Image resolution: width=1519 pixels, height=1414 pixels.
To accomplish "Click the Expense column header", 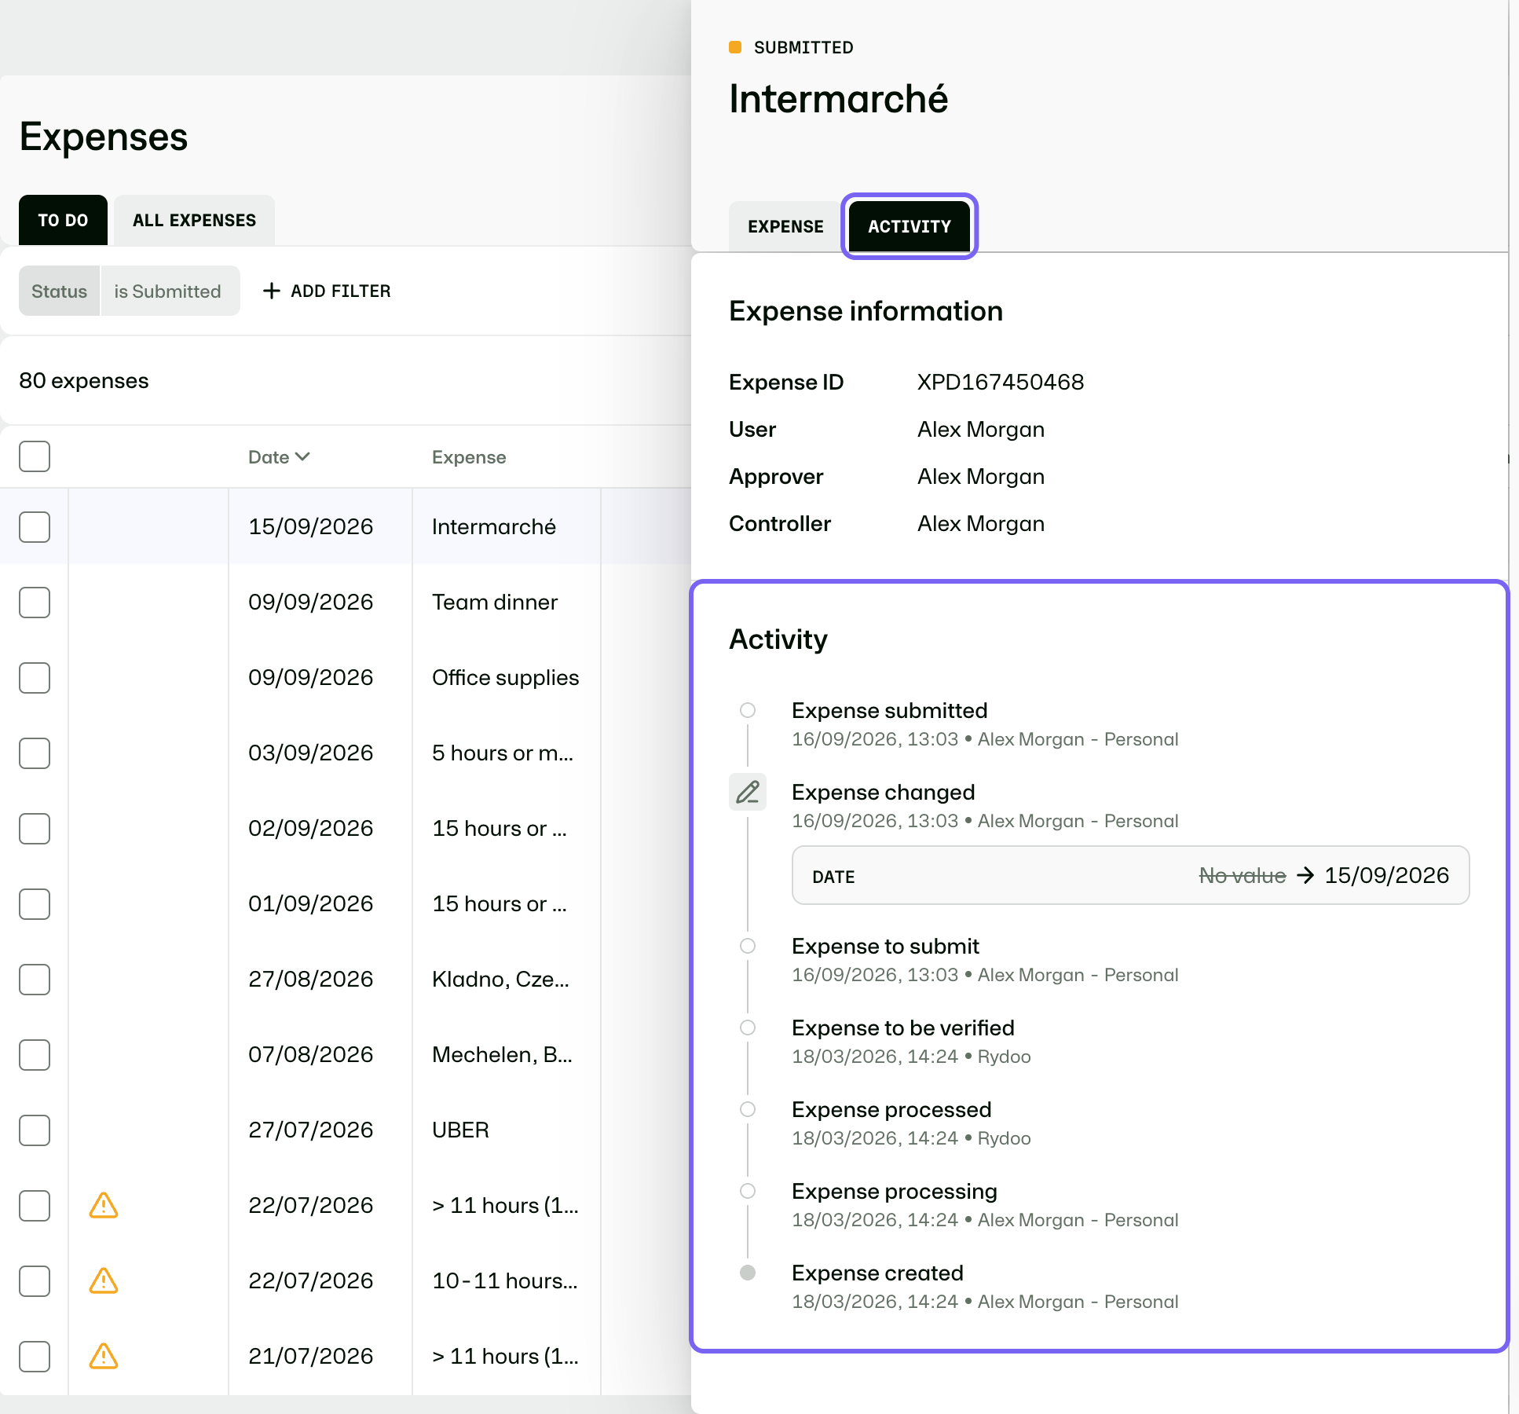I will coord(469,456).
